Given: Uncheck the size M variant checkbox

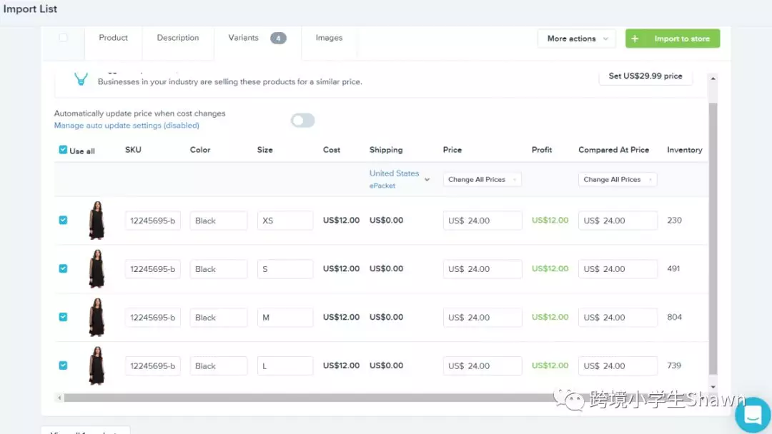Looking at the screenshot, I should point(63,317).
